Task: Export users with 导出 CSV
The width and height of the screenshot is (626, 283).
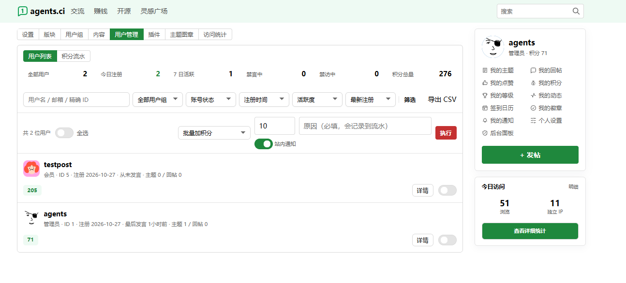Action: pos(442,99)
